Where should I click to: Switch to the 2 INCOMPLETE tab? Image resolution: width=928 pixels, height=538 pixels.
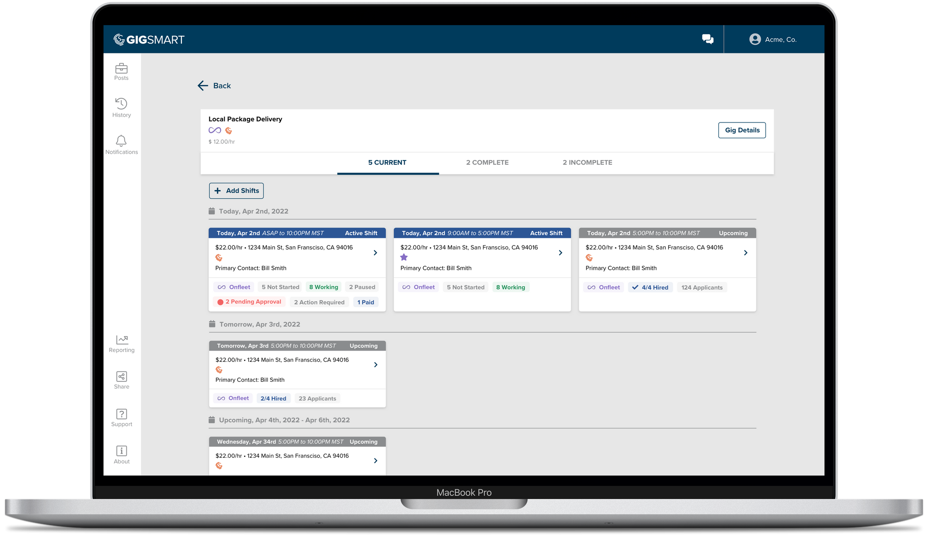587,163
